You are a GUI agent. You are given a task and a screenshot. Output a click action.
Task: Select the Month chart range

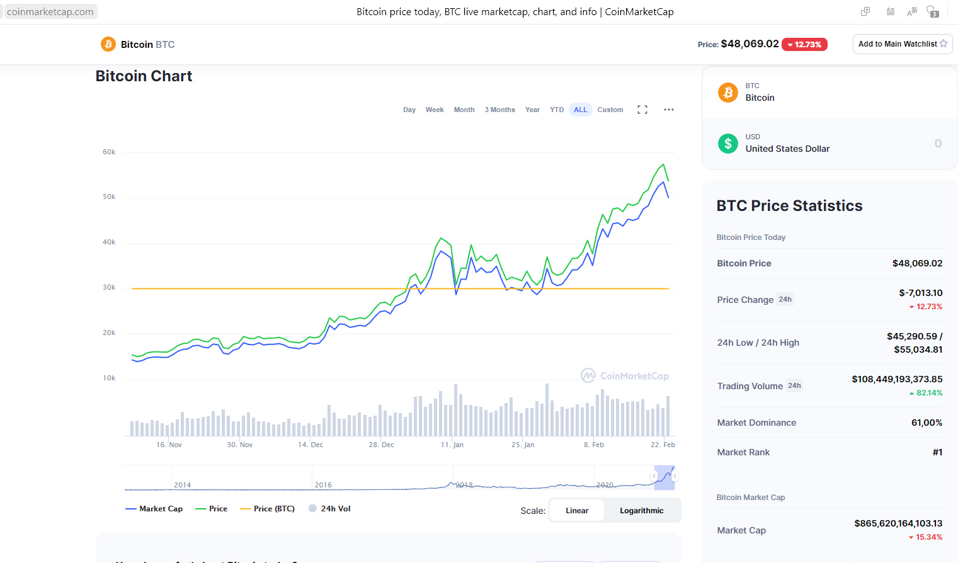464,110
